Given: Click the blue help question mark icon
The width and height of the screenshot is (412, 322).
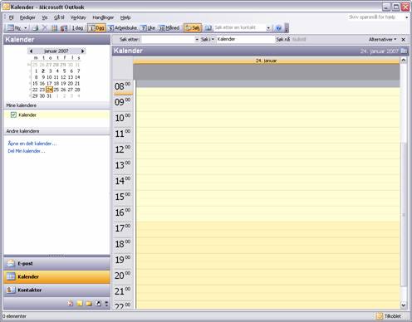Looking at the screenshot, I should (279, 28).
